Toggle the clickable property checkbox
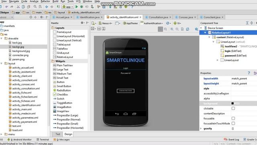 click(233, 108)
